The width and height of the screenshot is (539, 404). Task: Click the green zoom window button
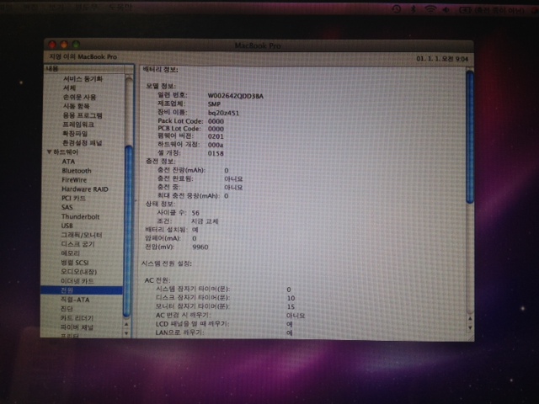[75, 43]
